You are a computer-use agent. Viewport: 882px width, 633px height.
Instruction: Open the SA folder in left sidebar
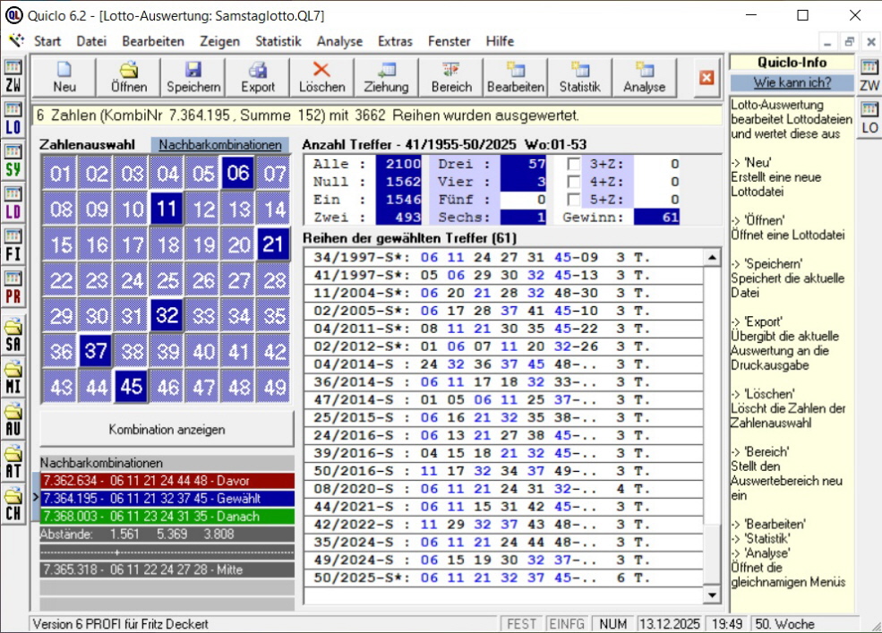click(13, 334)
